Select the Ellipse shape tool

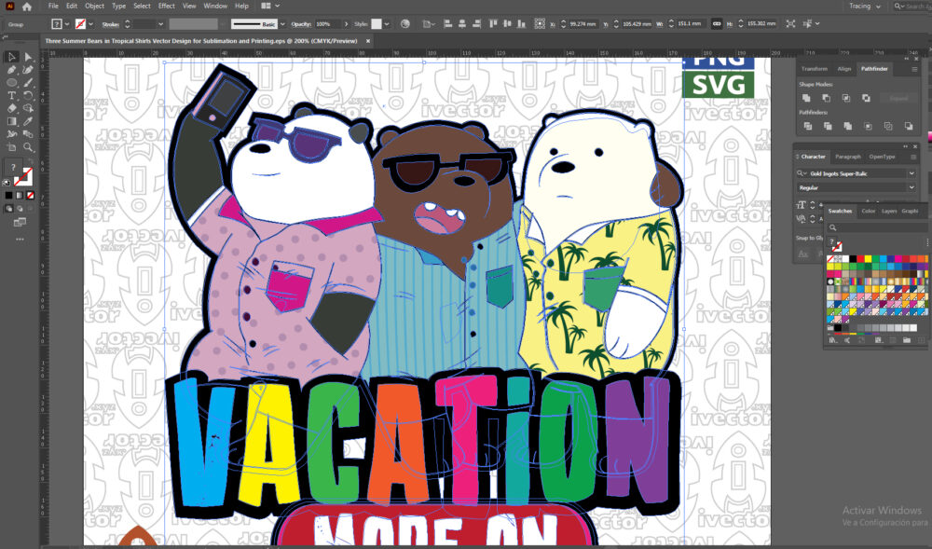coord(11,83)
